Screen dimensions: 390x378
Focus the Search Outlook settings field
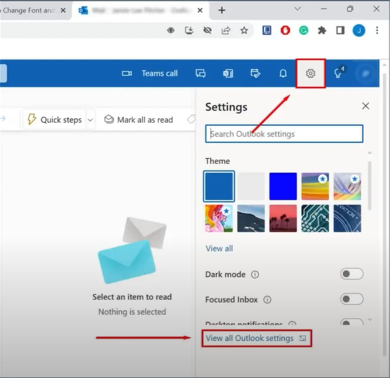coord(284,134)
